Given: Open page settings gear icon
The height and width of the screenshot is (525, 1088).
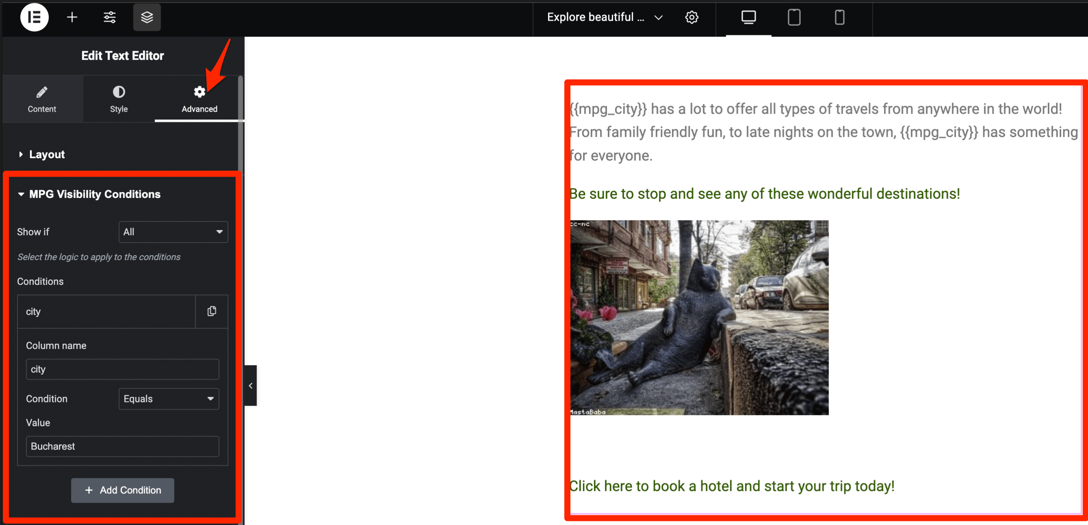Looking at the screenshot, I should point(692,17).
